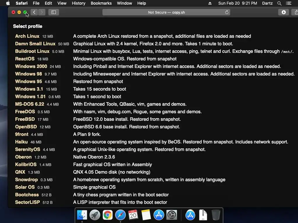This screenshot has height=223, width=298.
Task: Open the View menu
Action: 62,3
